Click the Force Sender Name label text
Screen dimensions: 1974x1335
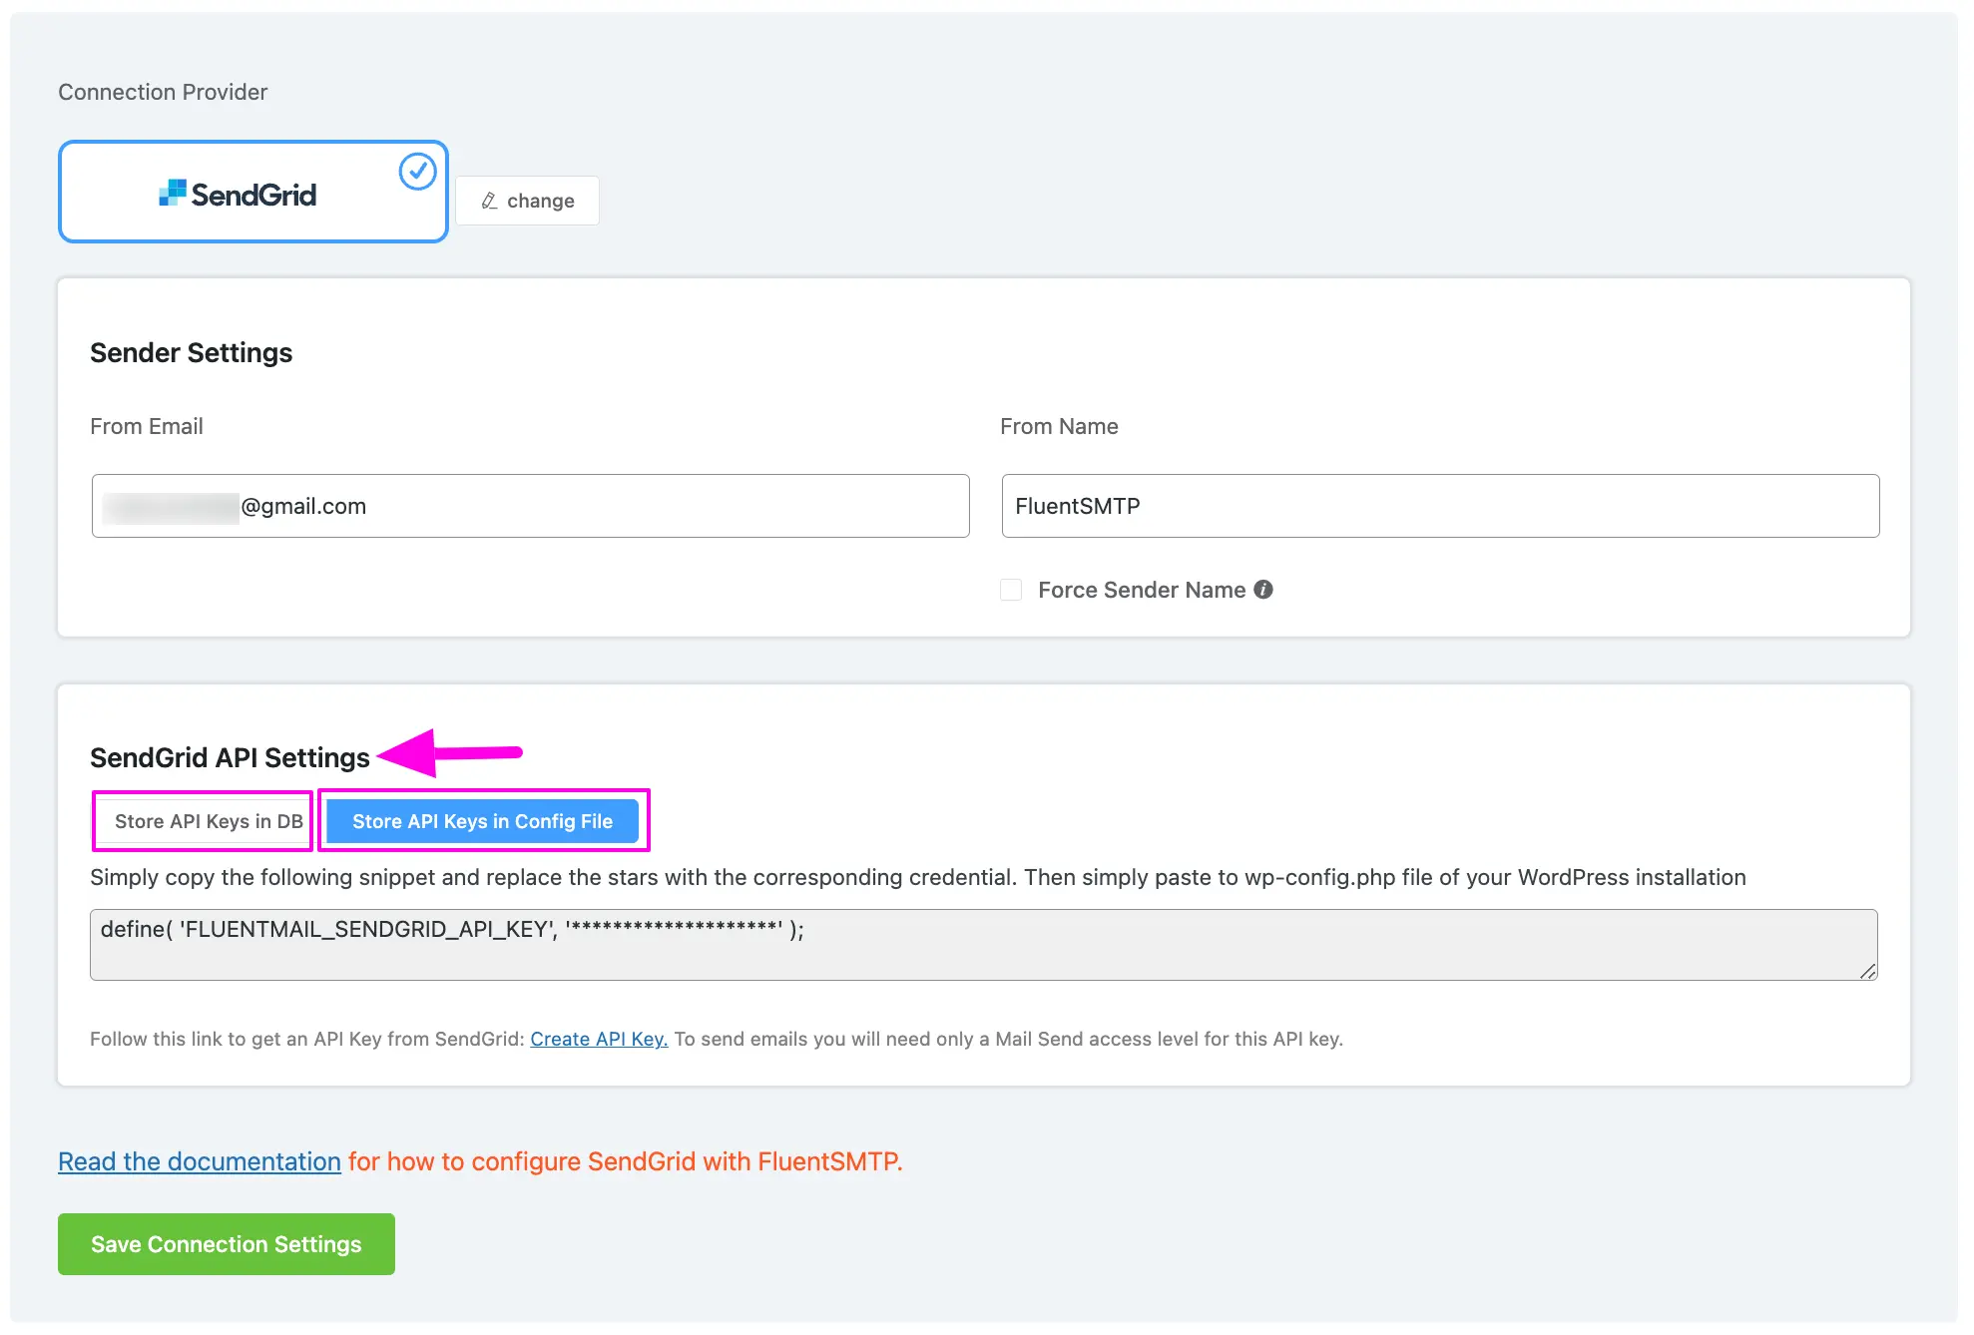pos(1142,590)
